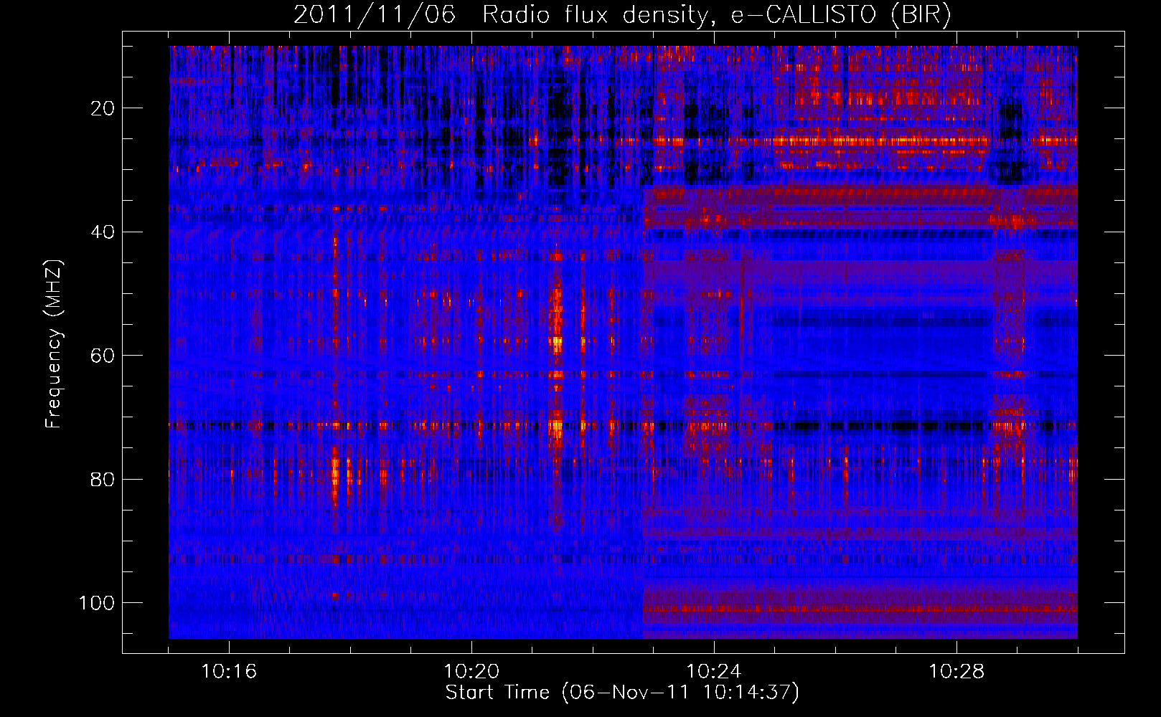Click the plot title "Radio flux density, e-CALLISTO (BIR)"
The width and height of the screenshot is (1161, 717).
[716, 15]
